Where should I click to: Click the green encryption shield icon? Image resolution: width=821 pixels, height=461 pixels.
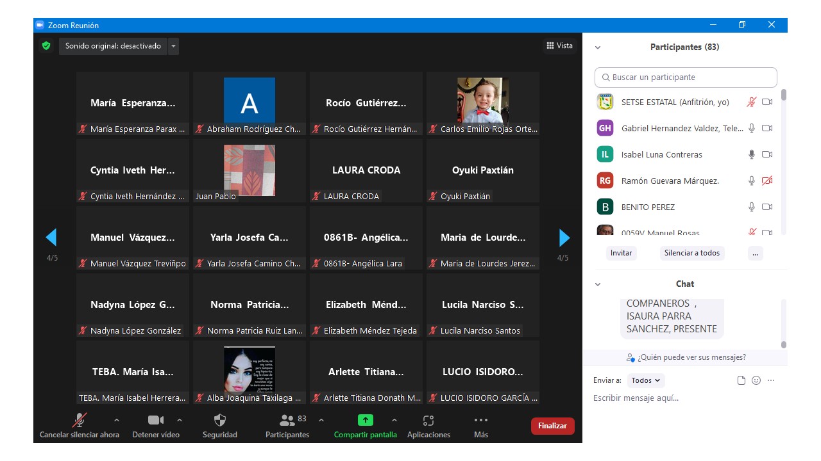[46, 46]
